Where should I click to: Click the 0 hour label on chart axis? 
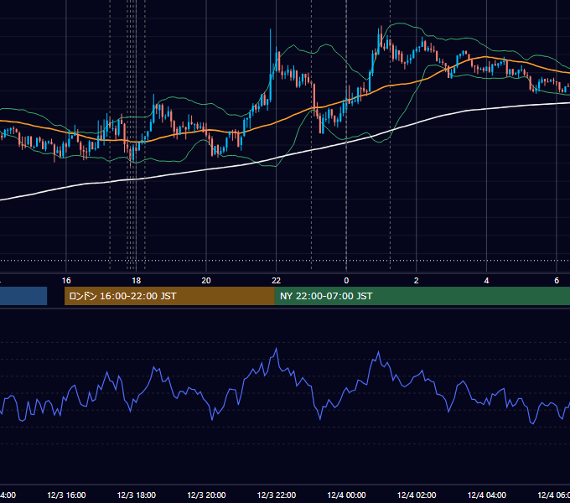click(346, 281)
